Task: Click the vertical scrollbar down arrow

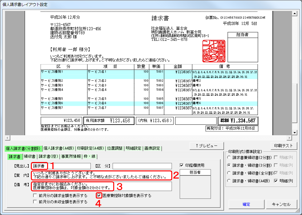Action: [295, 132]
